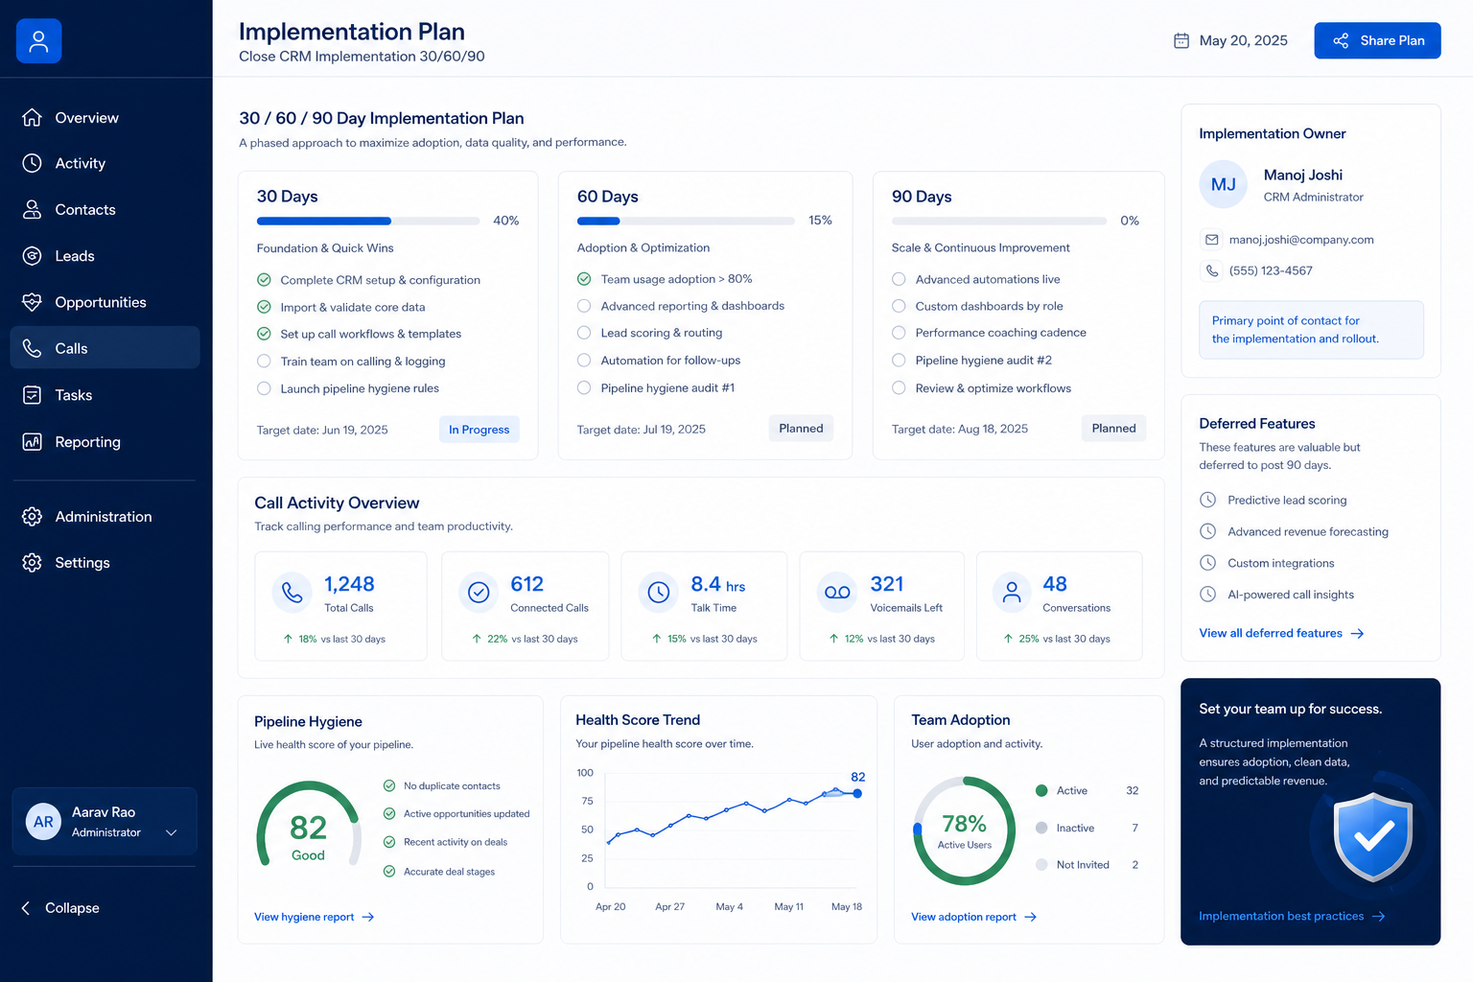Toggle Team usage adoption > 80% check
The width and height of the screenshot is (1473, 982).
pos(584,279)
